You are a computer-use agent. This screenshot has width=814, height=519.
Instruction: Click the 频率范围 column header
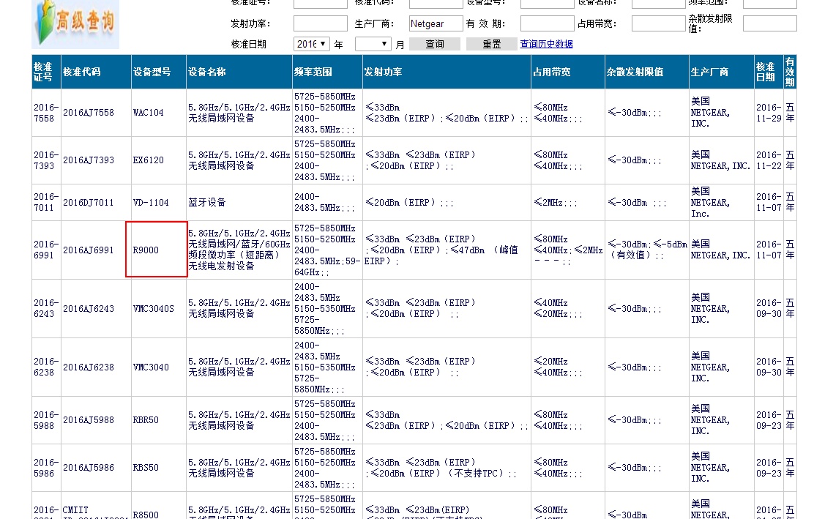pos(327,72)
